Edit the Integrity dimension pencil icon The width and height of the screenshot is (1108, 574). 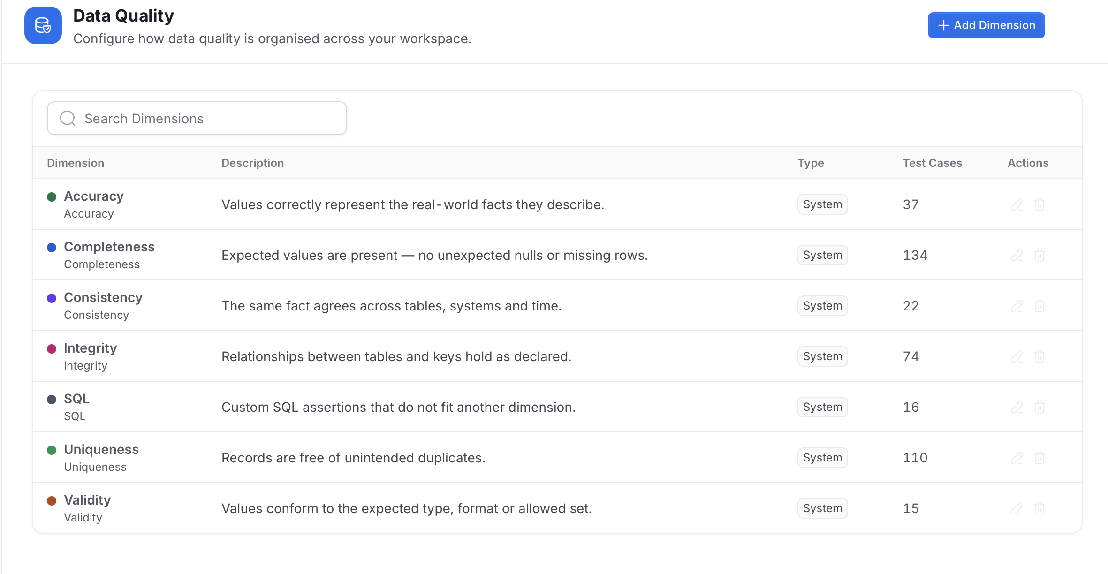(1017, 356)
